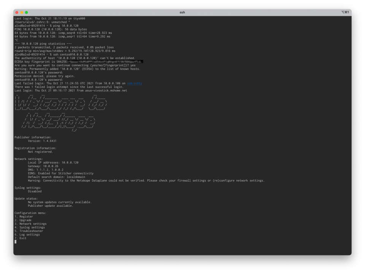Click the '/Users/alvd/.zshrc:9: unmatched' error line
365x273 pixels.
(42, 22)
